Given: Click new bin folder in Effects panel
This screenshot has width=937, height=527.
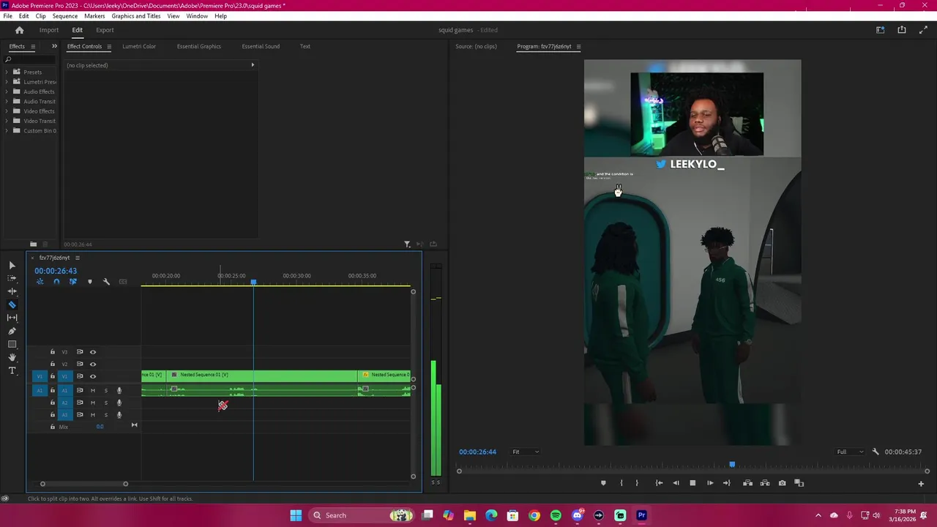Looking at the screenshot, I should (33, 244).
